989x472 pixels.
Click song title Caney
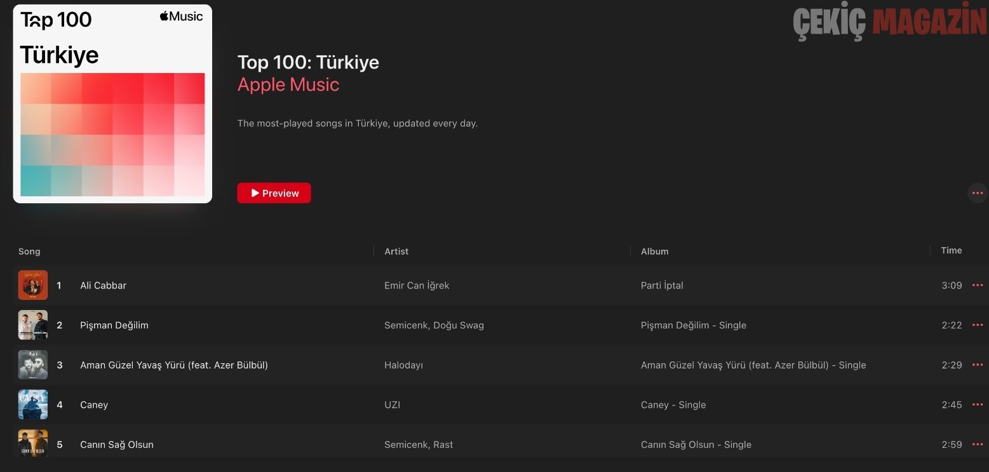(94, 405)
